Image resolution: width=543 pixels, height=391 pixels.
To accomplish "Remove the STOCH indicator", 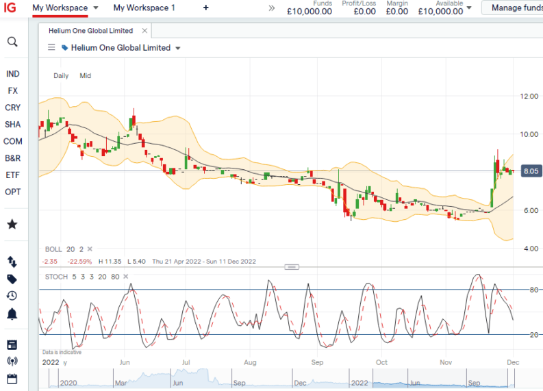I will (x=126, y=277).
